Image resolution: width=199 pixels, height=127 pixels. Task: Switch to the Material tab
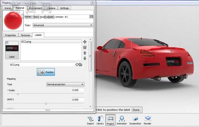click(x=20, y=8)
